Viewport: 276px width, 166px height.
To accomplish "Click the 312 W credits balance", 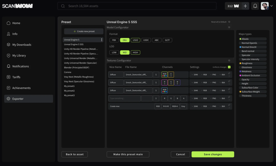I will coord(233,6).
